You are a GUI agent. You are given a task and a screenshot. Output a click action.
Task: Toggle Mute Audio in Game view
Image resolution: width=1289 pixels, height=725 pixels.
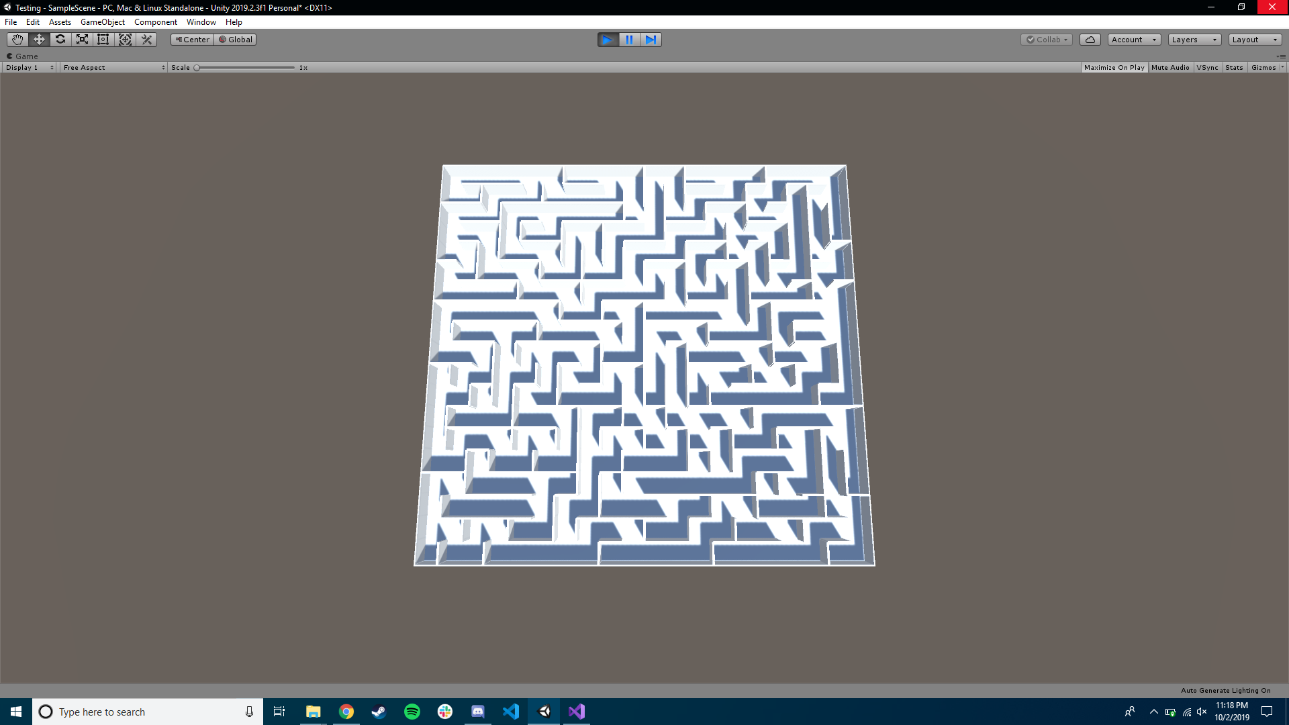(x=1170, y=68)
